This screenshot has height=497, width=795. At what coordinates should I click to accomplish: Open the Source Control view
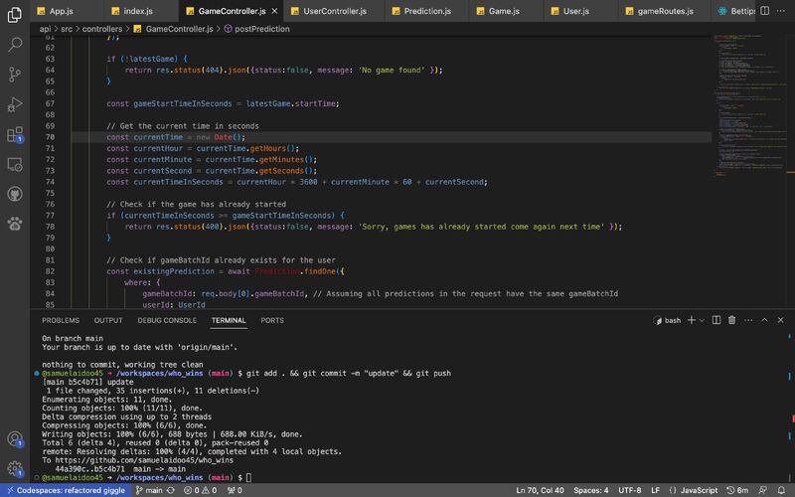pos(15,75)
